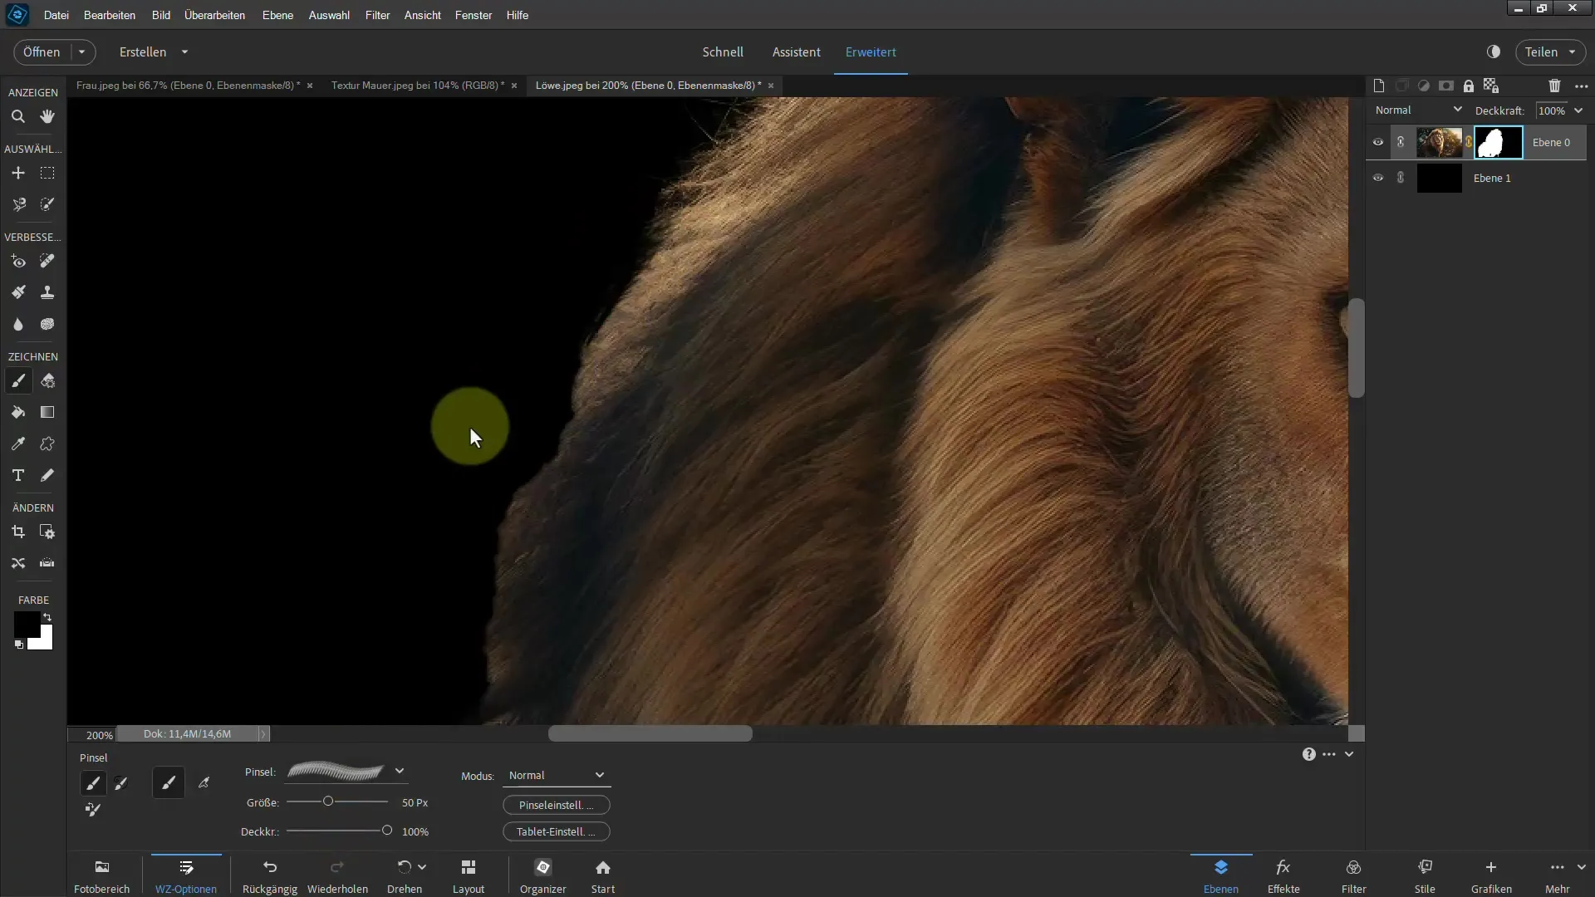Screen dimensions: 1595x897
Task: Switch to Frau.jpeg document tab
Action: [188, 86]
